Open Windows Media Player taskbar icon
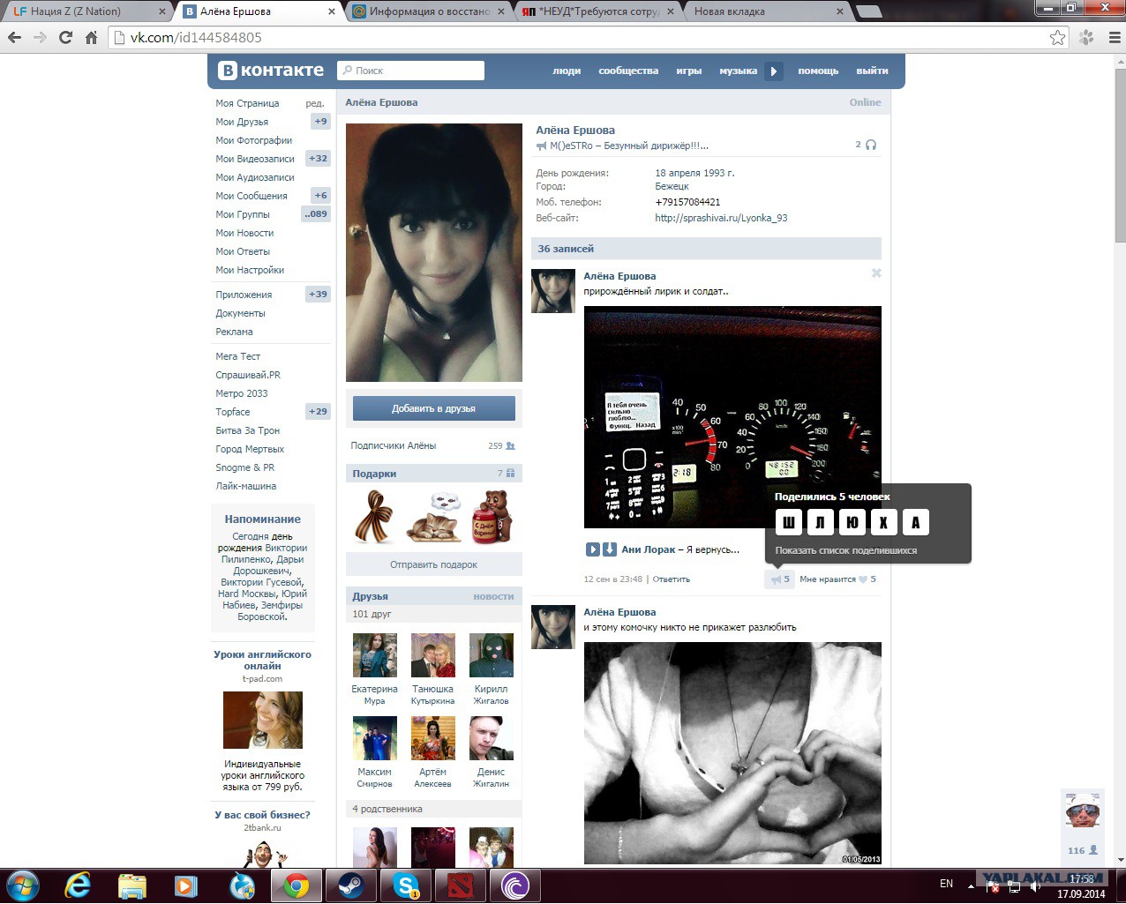 pos(186,885)
